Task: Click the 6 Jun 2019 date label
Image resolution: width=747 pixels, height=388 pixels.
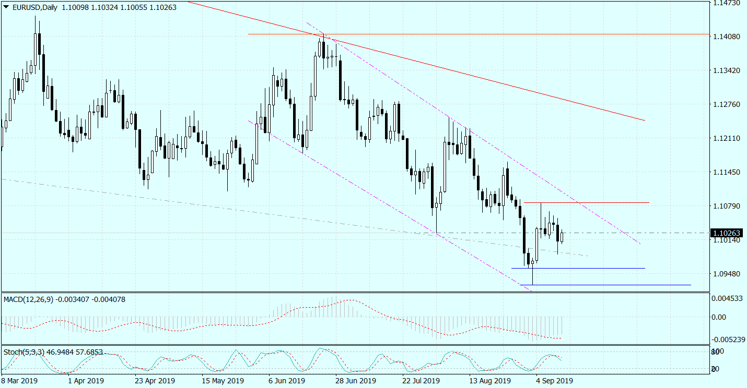Action: [x=286, y=381]
